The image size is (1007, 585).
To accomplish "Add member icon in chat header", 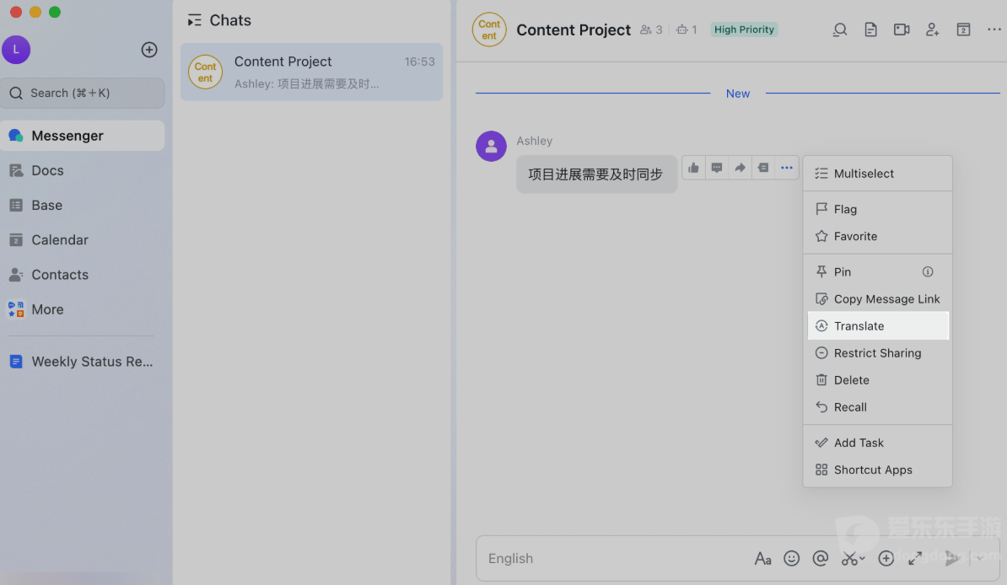I will coord(933,30).
